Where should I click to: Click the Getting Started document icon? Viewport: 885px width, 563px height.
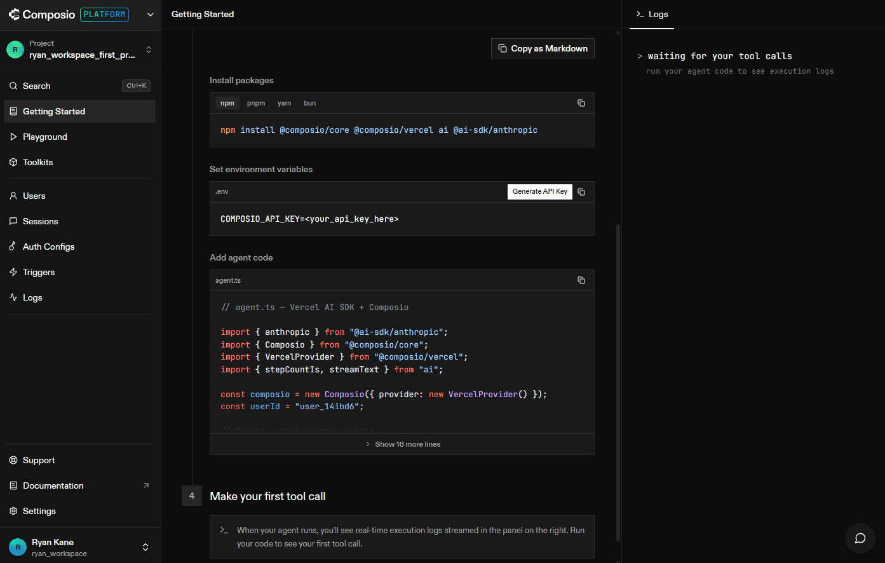[x=13, y=111]
